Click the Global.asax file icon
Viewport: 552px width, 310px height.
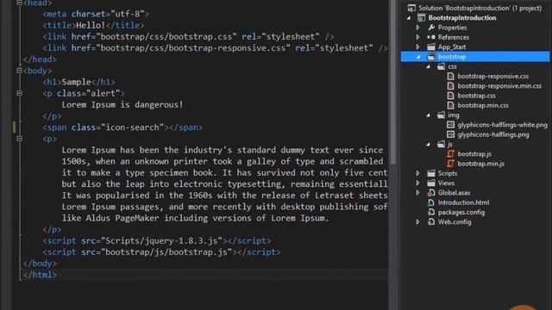pyautogui.click(x=431, y=193)
